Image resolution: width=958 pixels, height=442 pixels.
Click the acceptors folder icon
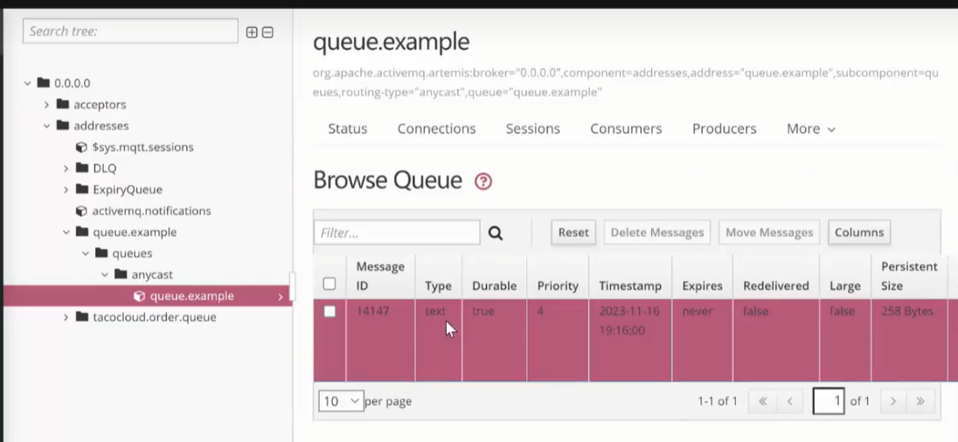coord(63,105)
